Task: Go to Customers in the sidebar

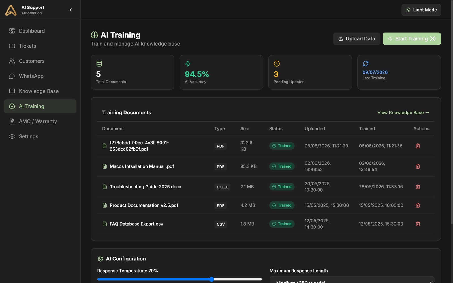Action: (x=40, y=61)
